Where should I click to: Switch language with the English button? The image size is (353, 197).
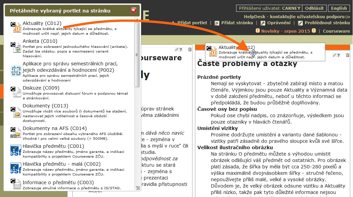tap(339, 8)
